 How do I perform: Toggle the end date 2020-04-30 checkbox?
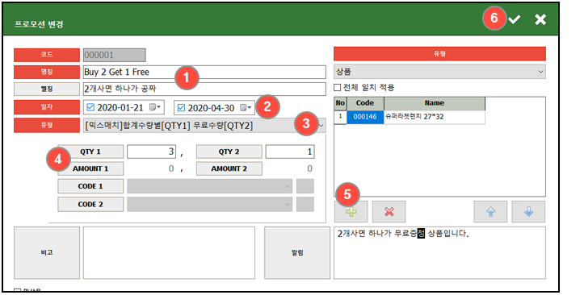coord(181,108)
